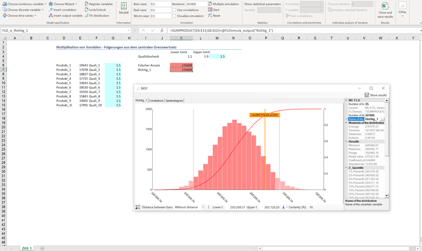Click the Lock/Unlock icon
This screenshot has width=422, height=251.
[87, 10]
